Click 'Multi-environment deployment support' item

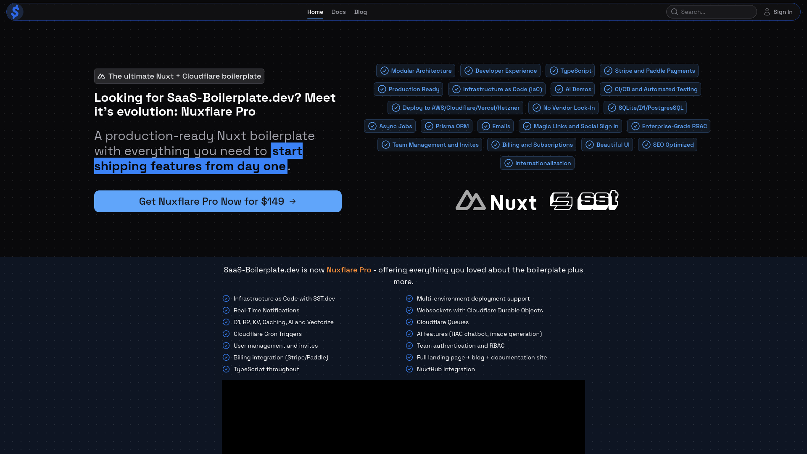click(473, 298)
